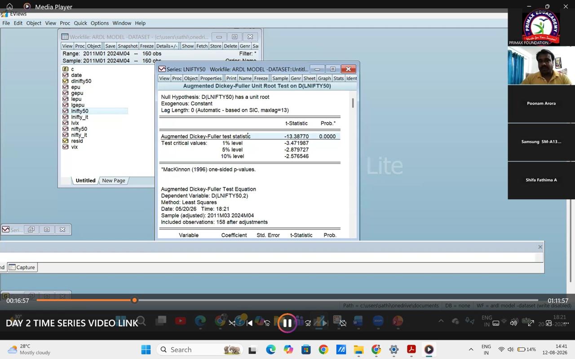This screenshot has height=359, width=575.
Task: Toggle repeat mode in Media Player
Action: tap(343, 323)
